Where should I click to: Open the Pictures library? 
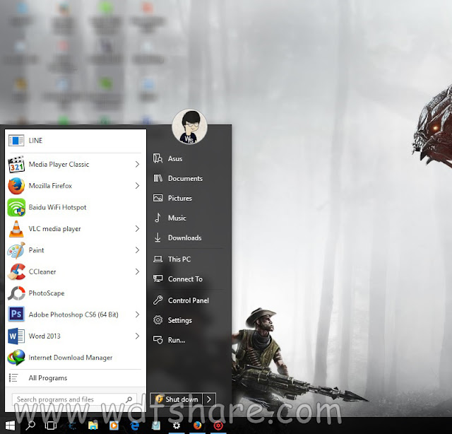point(189,198)
